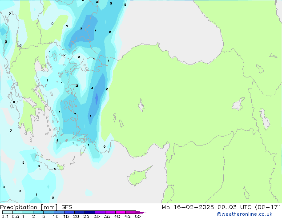Click the 20–25 mm legend color swatch

pyautogui.click(x=79, y=212)
